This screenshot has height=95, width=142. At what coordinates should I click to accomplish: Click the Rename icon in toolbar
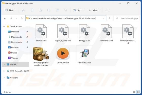tap(49, 10)
